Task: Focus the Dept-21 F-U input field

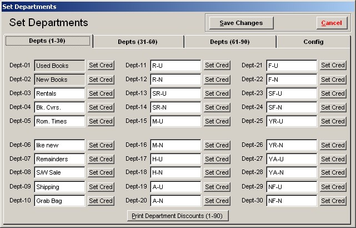Action: [x=292, y=66]
